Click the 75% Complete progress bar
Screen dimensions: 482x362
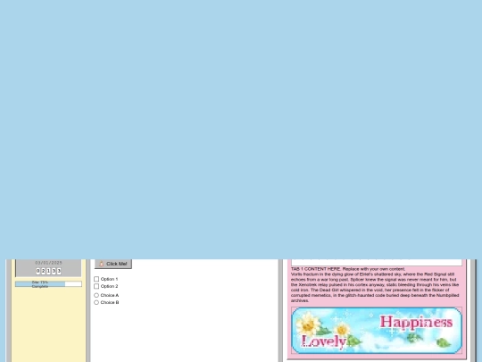point(48,284)
